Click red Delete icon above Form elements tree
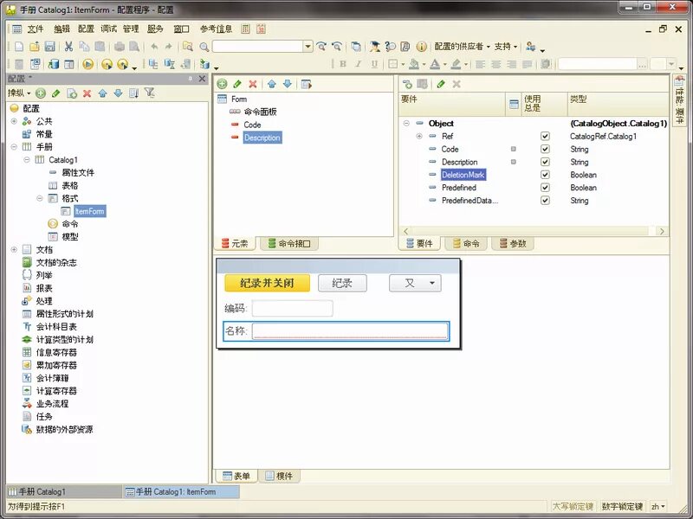Screen dimensions: 693x519 (x=253, y=84)
